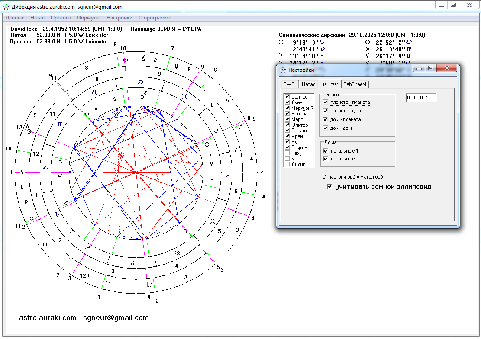Enable the Лилит checkbox
Image resolution: width=481 pixels, height=339 pixels.
coord(287,164)
